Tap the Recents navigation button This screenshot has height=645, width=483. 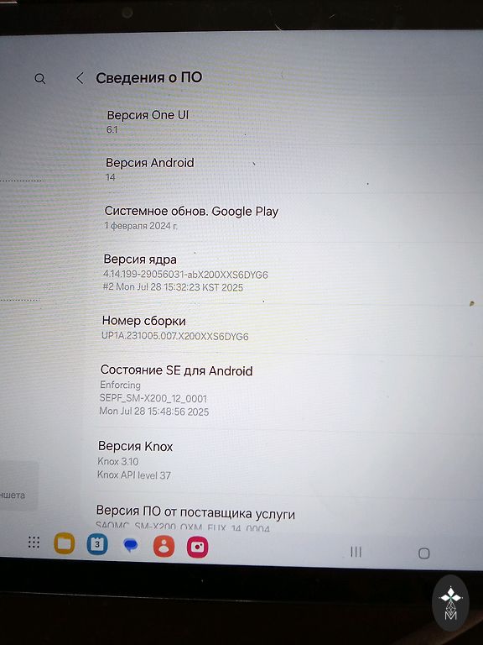[356, 552]
